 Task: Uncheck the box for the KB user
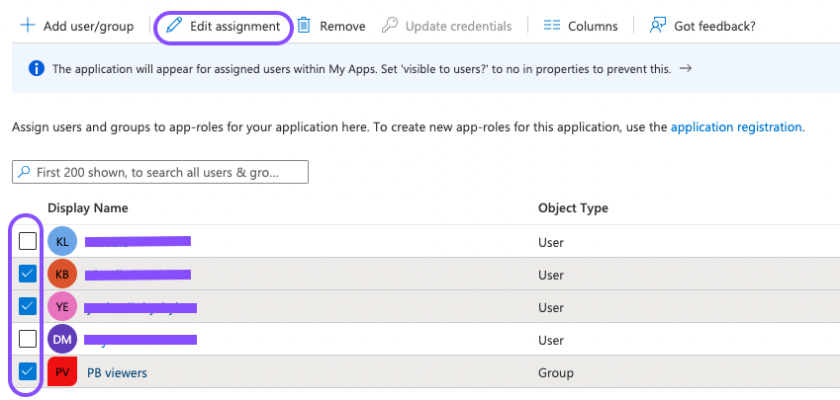coord(28,274)
